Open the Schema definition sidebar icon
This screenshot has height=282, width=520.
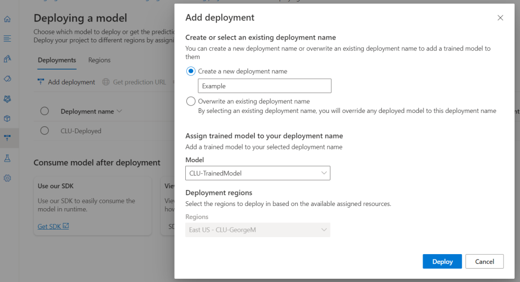(x=7, y=39)
